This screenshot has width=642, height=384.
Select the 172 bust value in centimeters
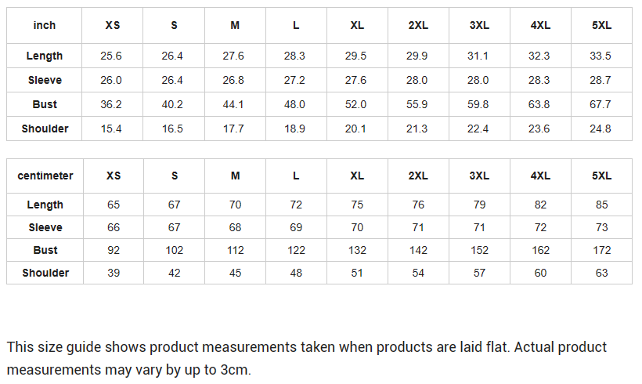pyautogui.click(x=601, y=250)
